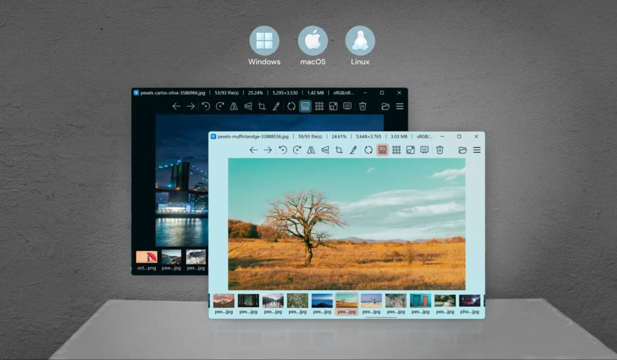
Task: Refresh the image in the dark window
Action: coord(292,106)
